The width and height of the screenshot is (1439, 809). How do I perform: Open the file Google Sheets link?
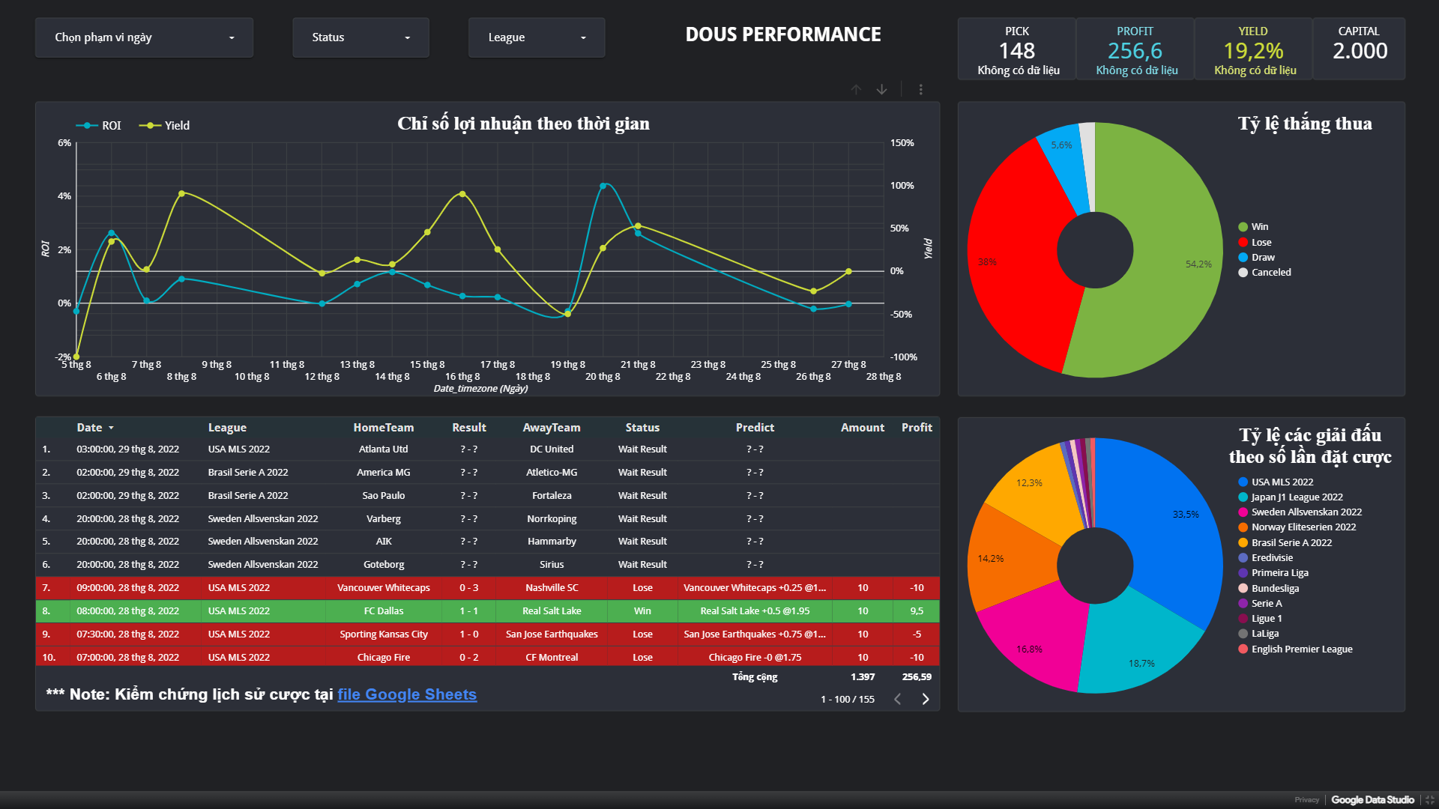click(407, 694)
